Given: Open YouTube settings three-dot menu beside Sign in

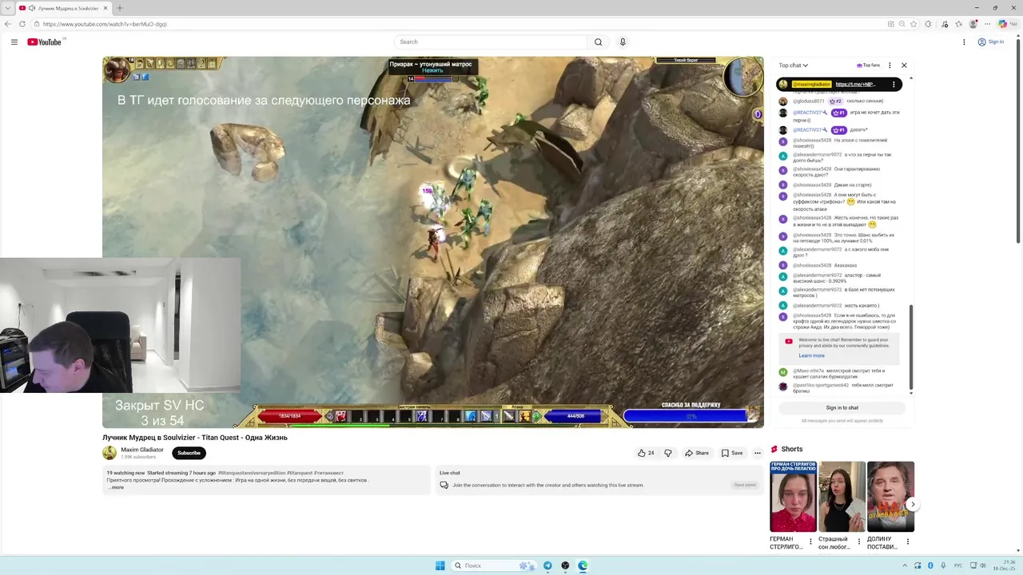Looking at the screenshot, I should point(964,42).
